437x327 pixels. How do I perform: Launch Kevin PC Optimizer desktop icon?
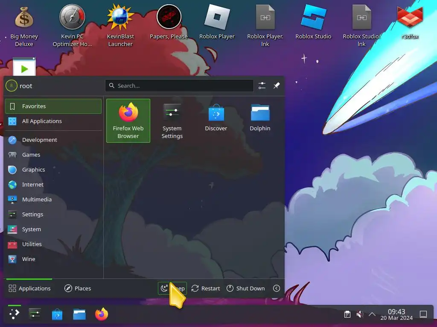[72, 26]
